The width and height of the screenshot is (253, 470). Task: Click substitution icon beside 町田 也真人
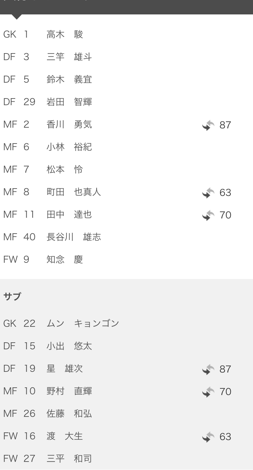click(x=208, y=192)
